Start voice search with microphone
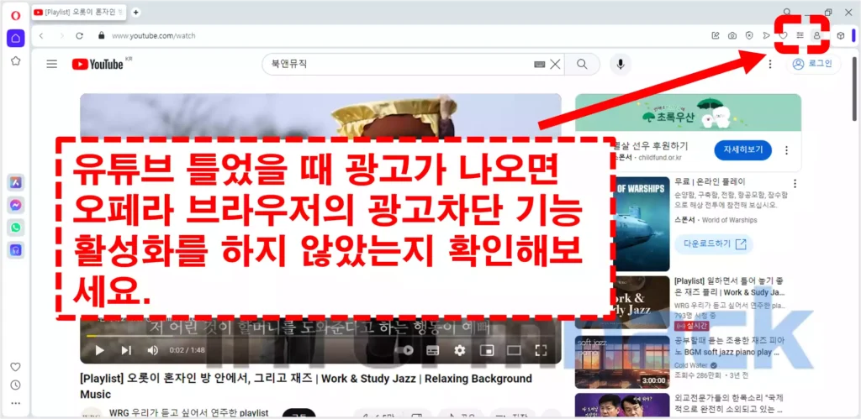 click(x=621, y=64)
